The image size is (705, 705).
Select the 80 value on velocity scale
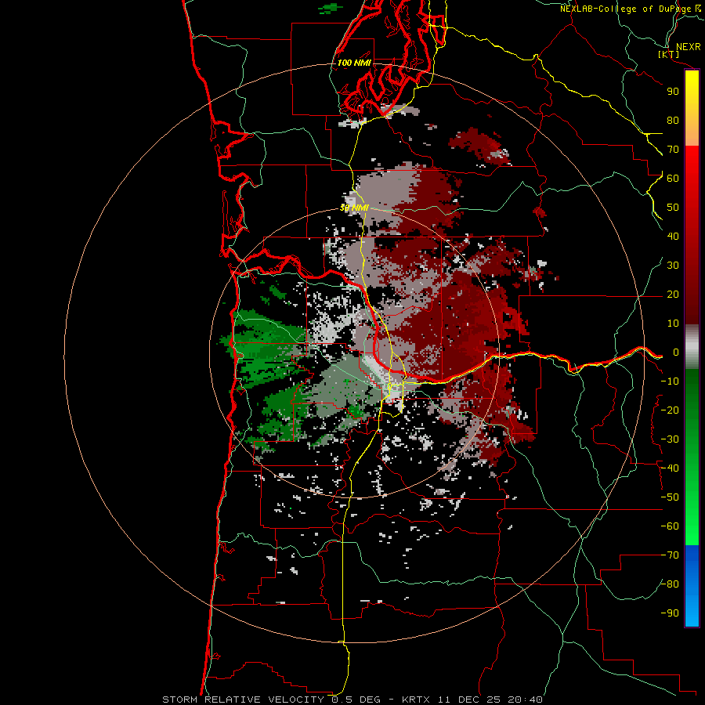pyautogui.click(x=673, y=120)
